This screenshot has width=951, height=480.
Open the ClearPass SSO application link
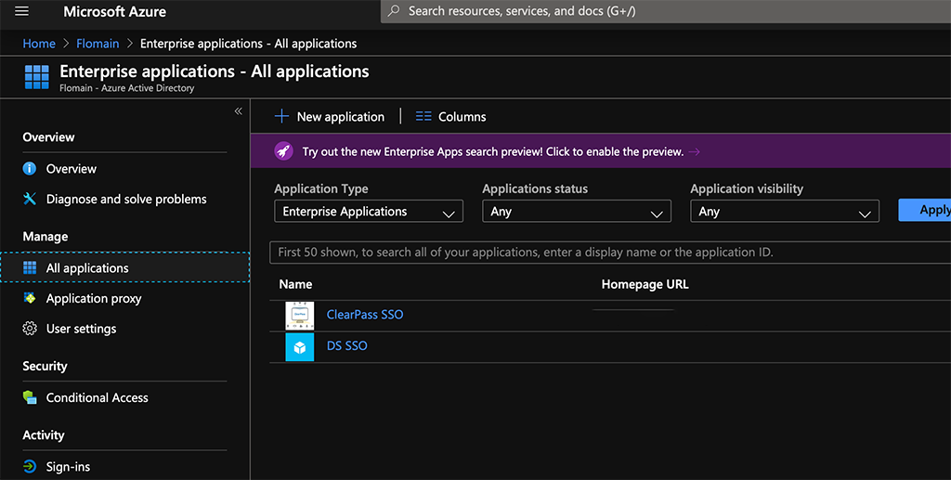click(365, 315)
